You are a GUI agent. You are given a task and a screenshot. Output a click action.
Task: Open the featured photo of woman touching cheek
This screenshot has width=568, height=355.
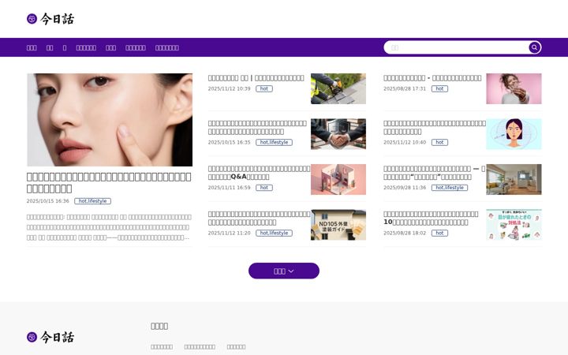pyautogui.click(x=110, y=120)
